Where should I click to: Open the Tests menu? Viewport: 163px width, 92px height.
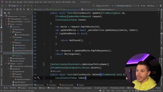[45, 2]
